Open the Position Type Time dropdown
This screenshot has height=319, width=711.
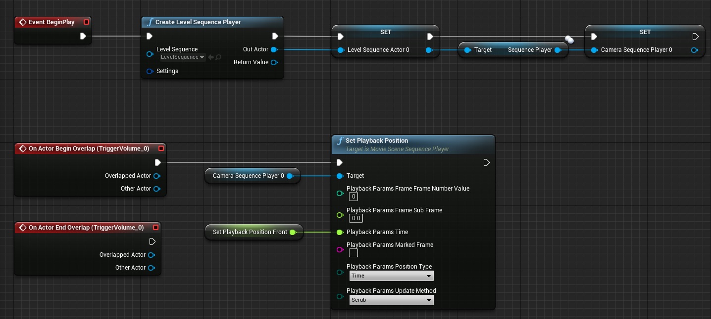pos(391,276)
